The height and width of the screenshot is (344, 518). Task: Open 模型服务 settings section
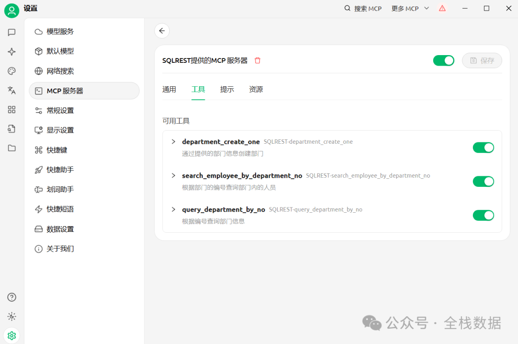[x=60, y=32]
